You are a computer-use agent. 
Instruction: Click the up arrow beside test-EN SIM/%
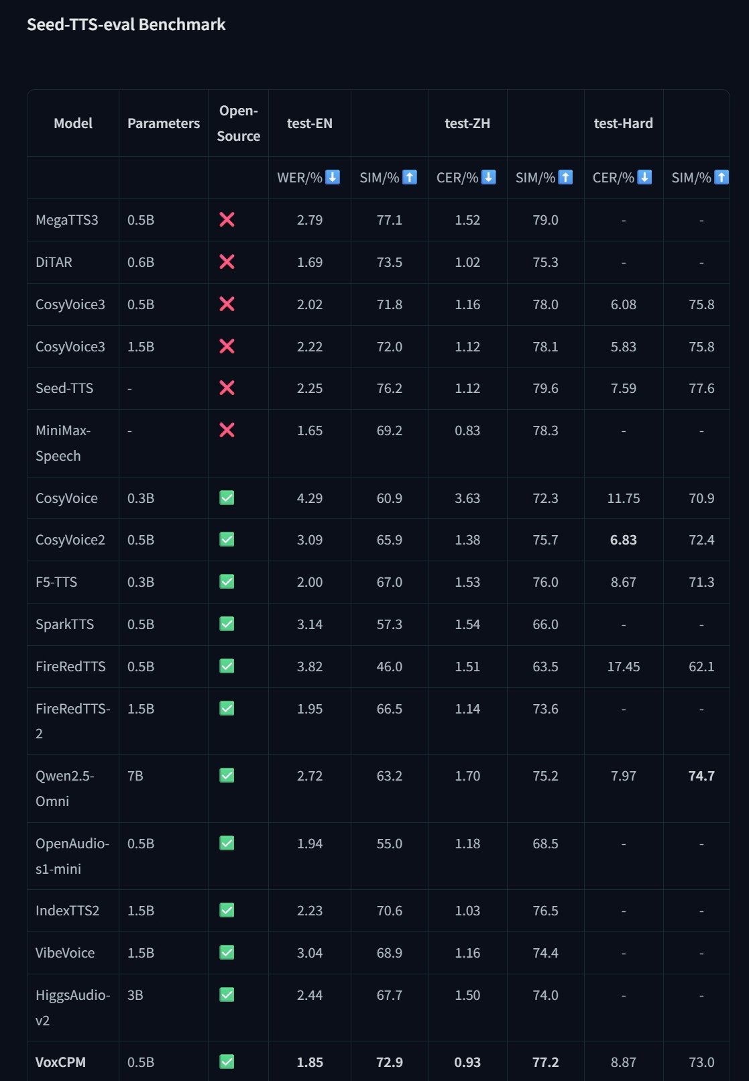(410, 177)
